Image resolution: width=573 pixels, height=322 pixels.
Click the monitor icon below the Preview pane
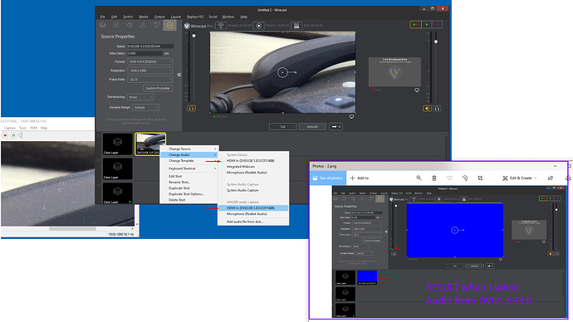(x=351, y=116)
